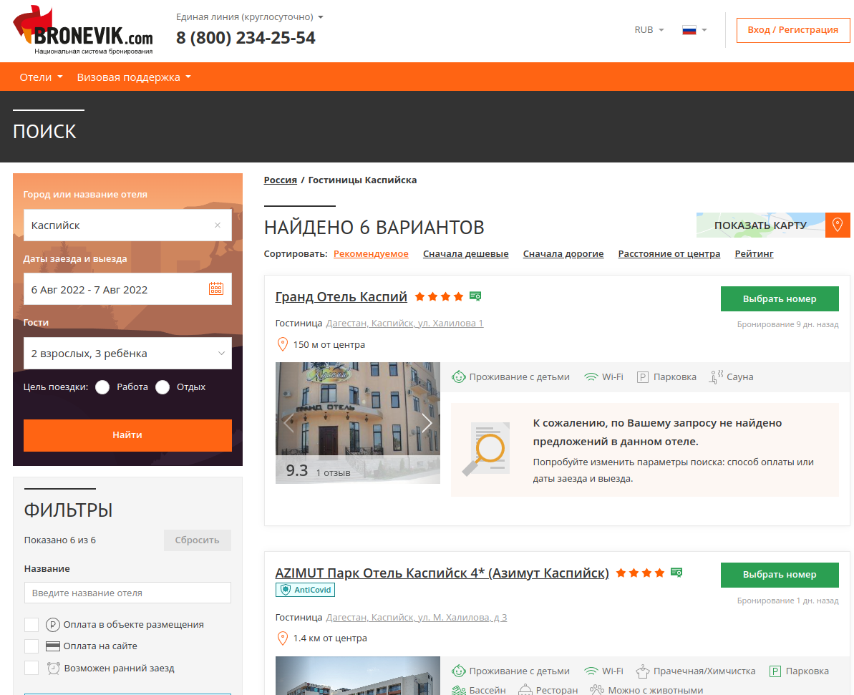Screen dimensions: 854x695
Task: Click the location pin near 1.4 км от центра
Action: click(x=283, y=638)
